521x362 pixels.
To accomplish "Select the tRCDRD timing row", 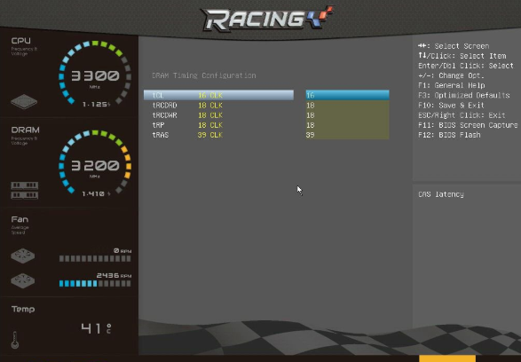I will coord(218,106).
